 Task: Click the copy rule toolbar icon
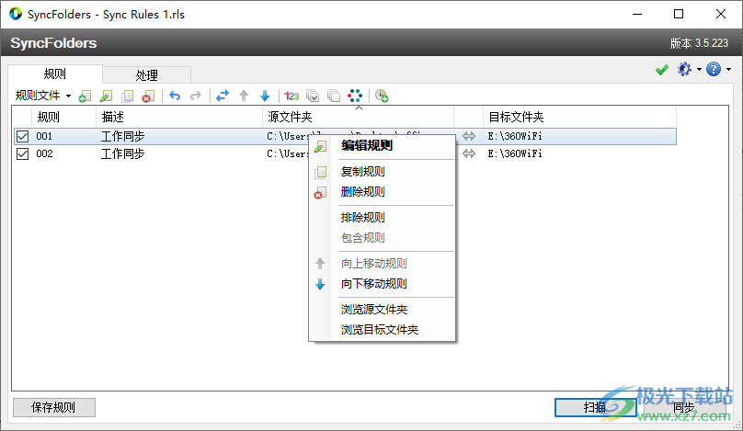127,96
